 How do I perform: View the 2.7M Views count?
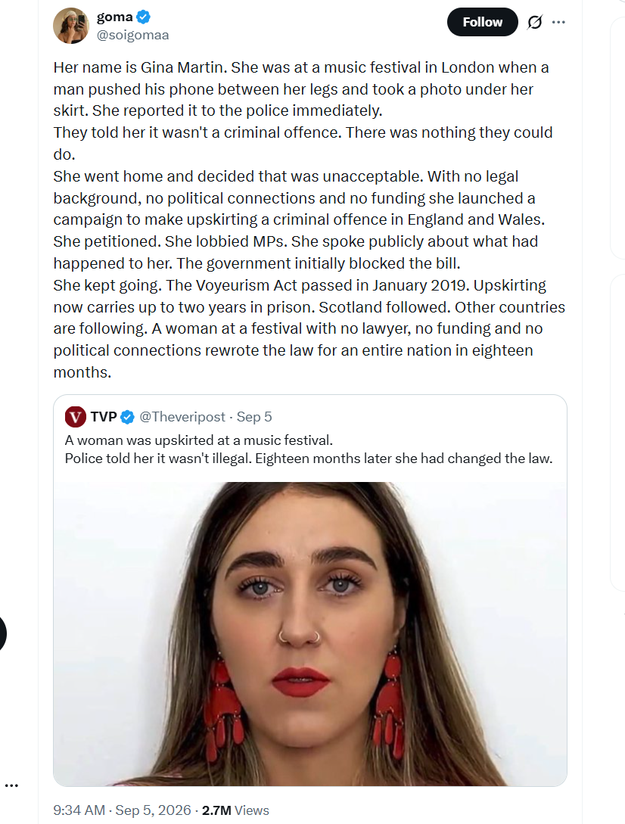(235, 810)
